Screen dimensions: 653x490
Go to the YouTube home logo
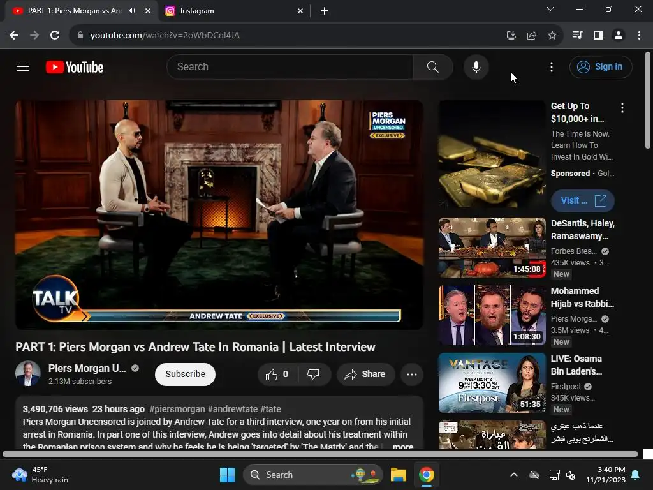click(x=75, y=67)
